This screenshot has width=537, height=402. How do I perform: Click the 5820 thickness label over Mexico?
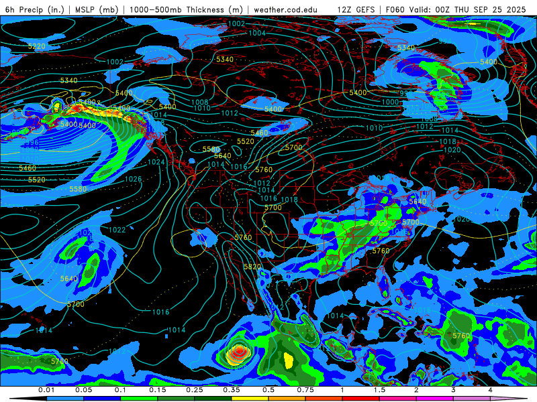[252, 267]
